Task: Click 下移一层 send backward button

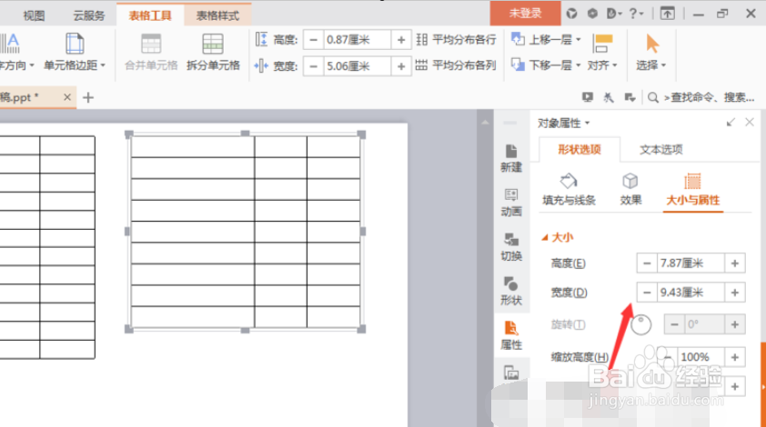Action: (x=541, y=65)
